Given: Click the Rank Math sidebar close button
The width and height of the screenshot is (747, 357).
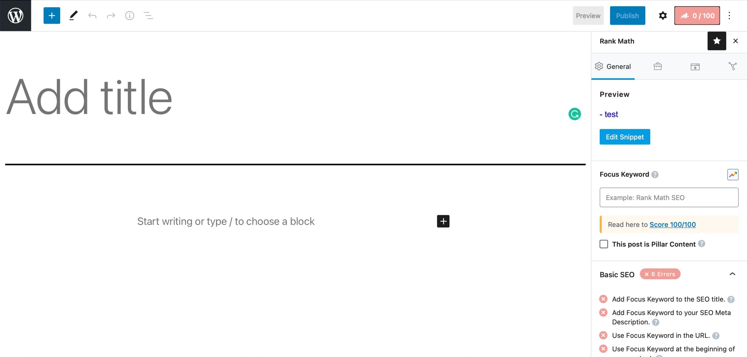Looking at the screenshot, I should (736, 41).
